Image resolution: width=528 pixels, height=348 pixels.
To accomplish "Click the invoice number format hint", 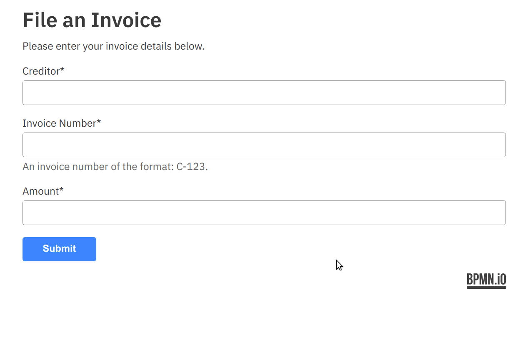I will (115, 167).
